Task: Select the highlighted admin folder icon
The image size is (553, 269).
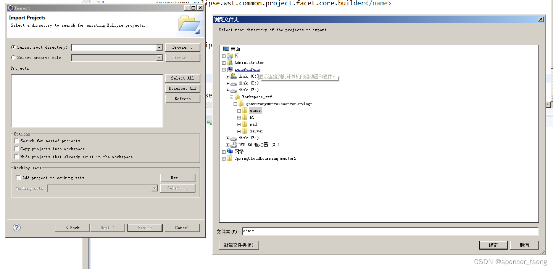Action: [x=245, y=110]
